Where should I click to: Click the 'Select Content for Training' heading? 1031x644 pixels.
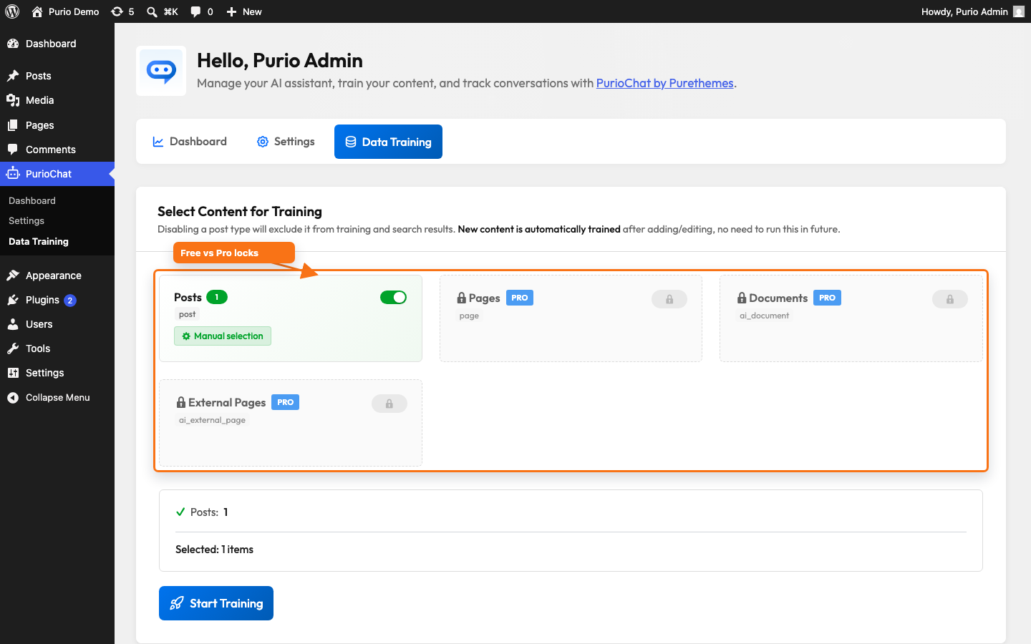240,212
